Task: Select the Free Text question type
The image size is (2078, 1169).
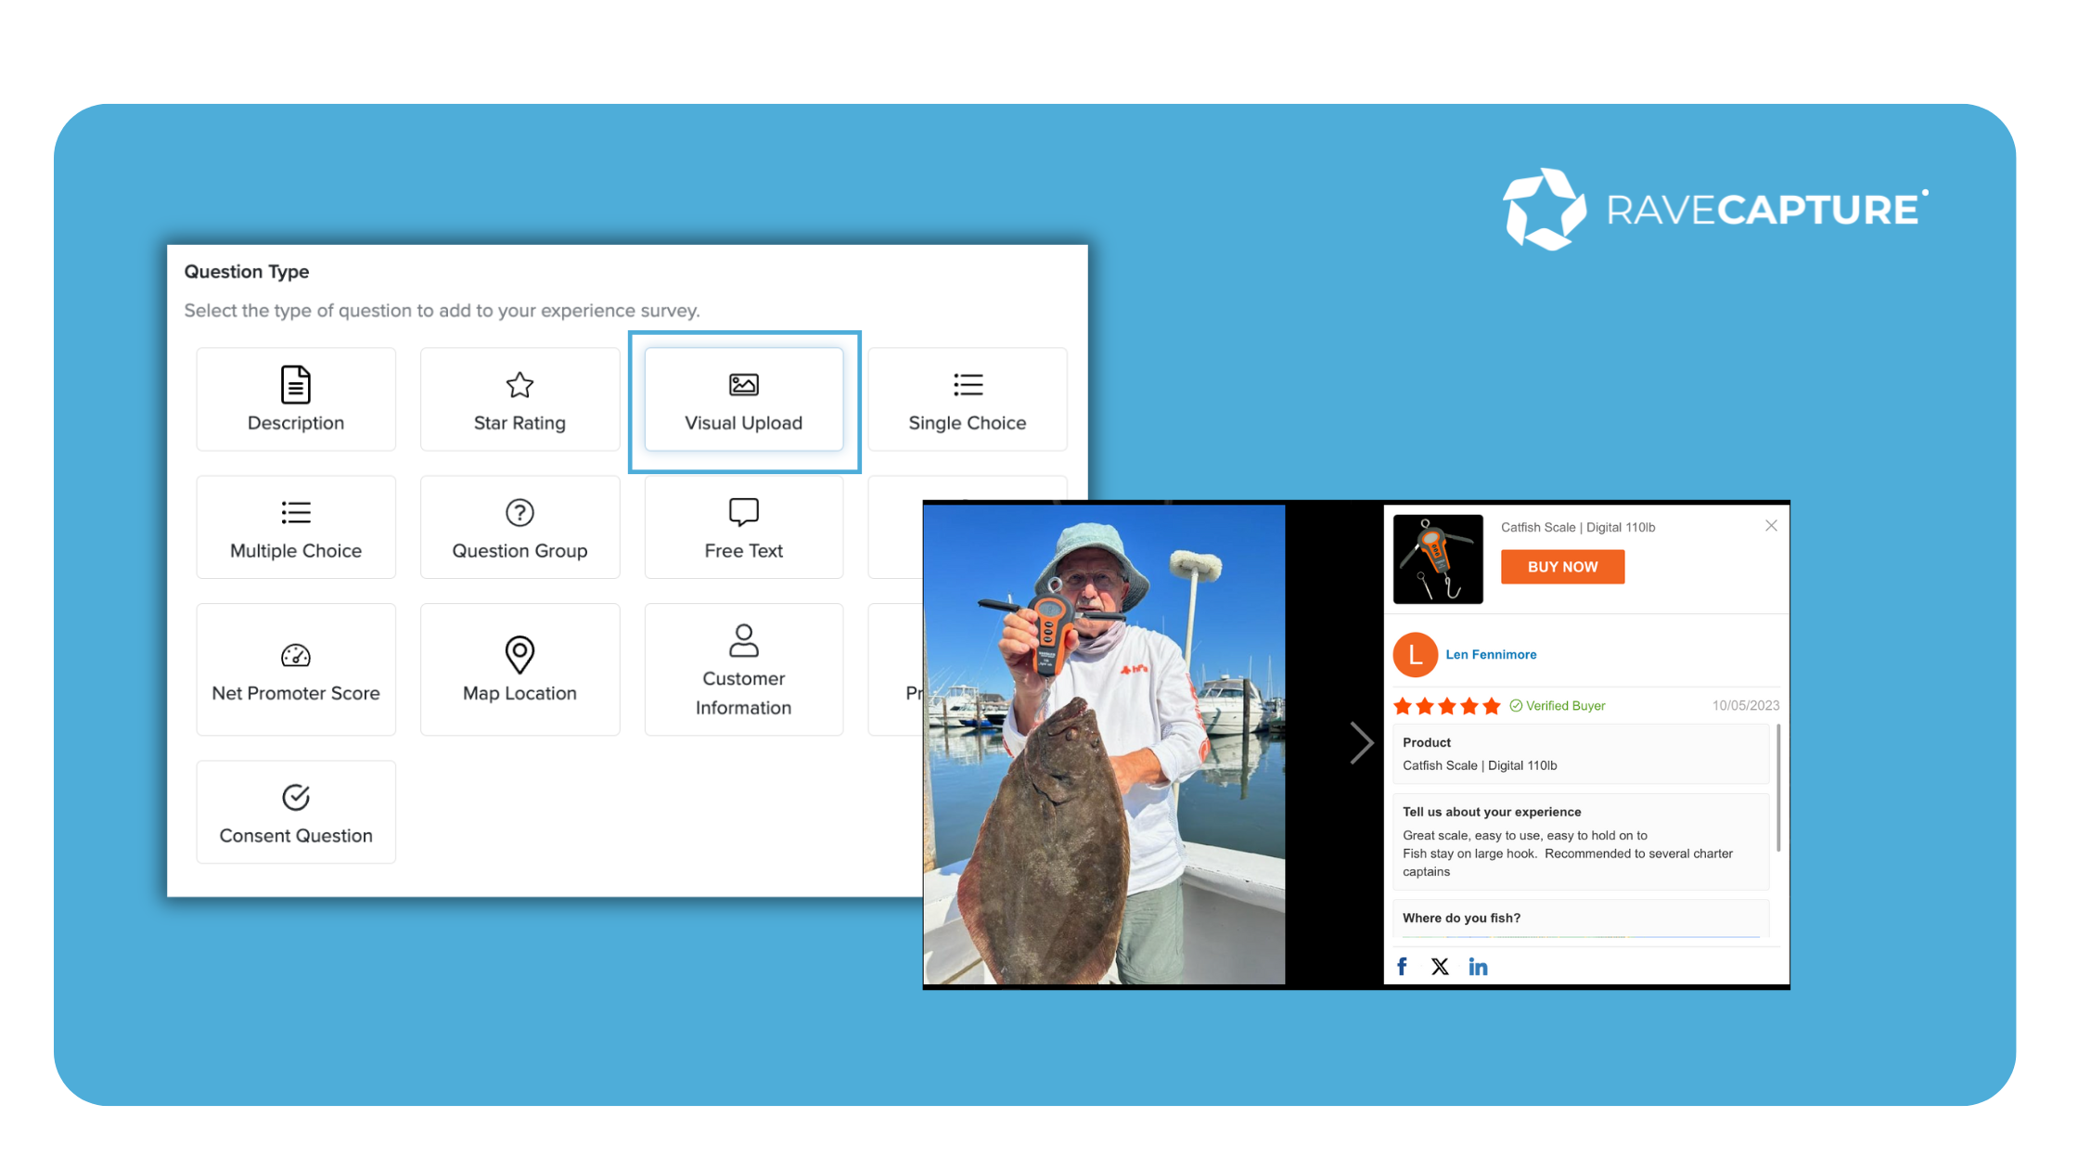Action: click(x=744, y=527)
